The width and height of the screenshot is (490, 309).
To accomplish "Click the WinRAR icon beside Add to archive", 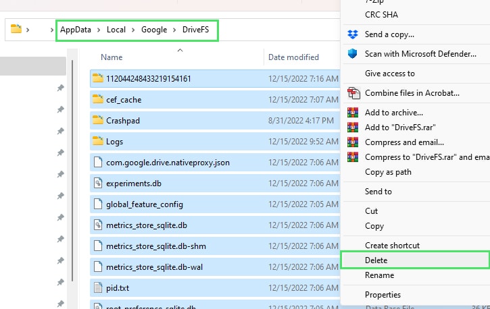I will (353, 112).
